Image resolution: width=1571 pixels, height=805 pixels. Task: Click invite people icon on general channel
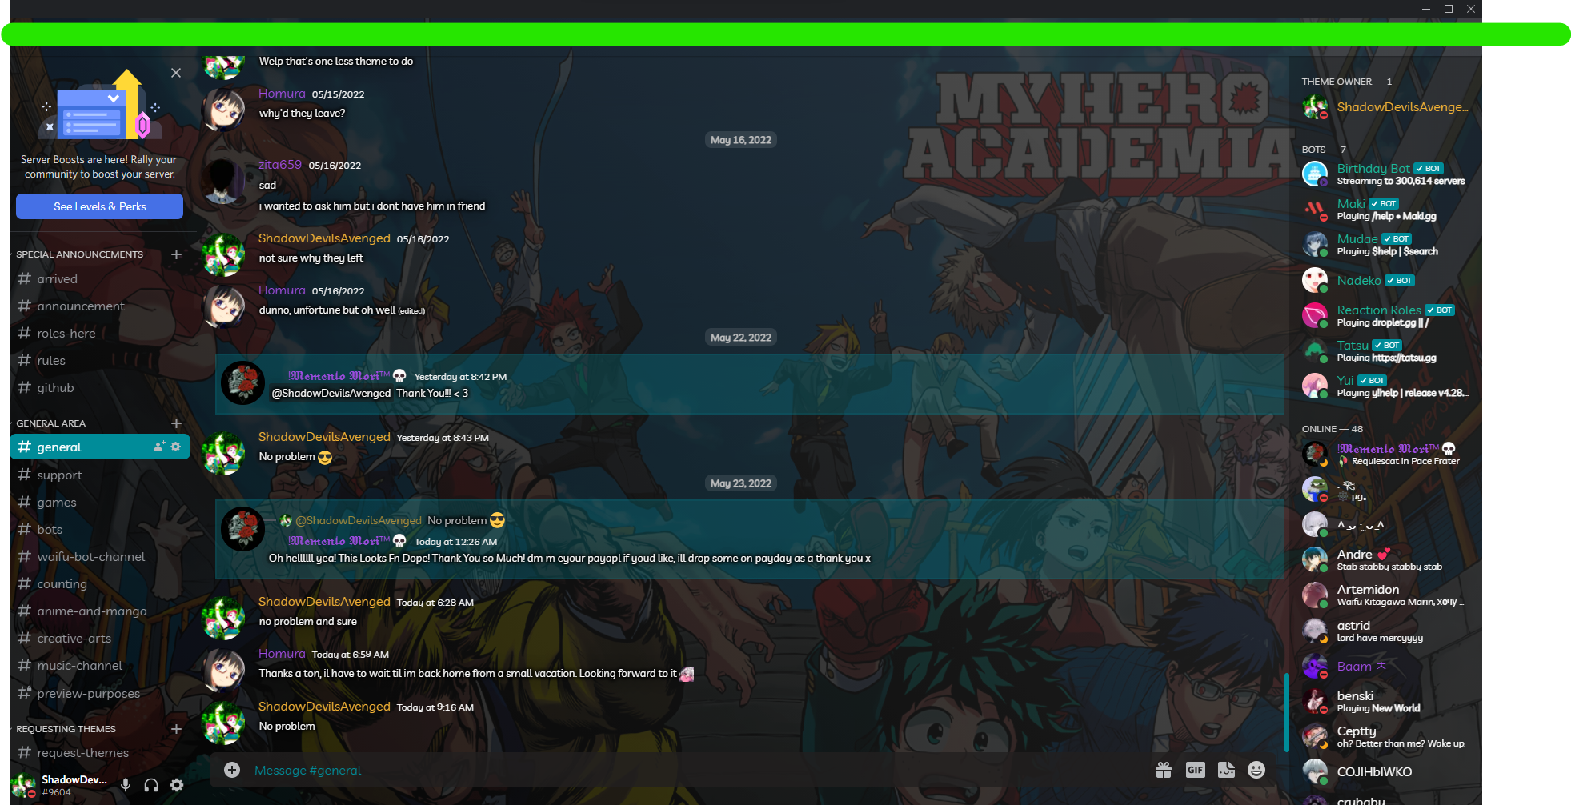(x=159, y=447)
